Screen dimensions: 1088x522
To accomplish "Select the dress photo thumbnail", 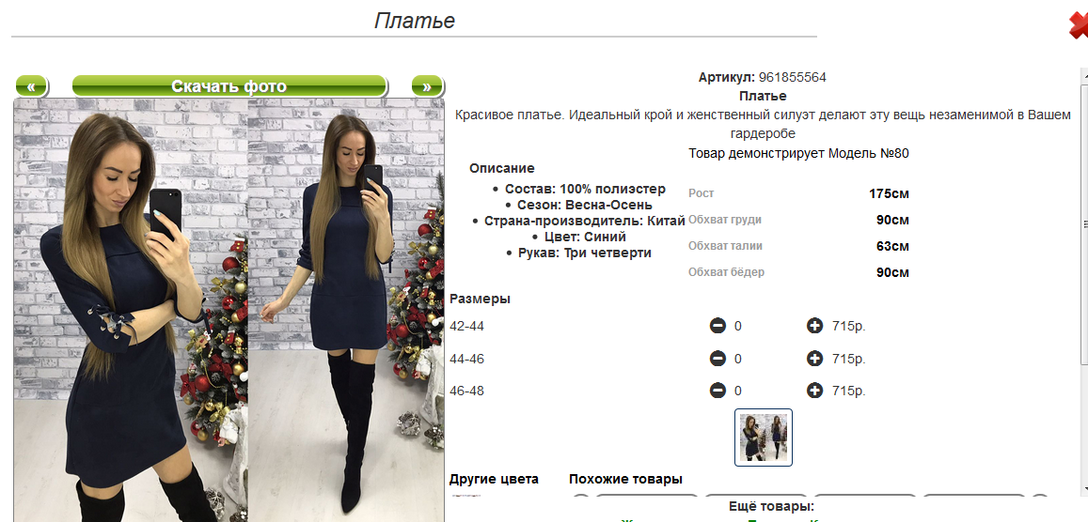I will click(764, 438).
